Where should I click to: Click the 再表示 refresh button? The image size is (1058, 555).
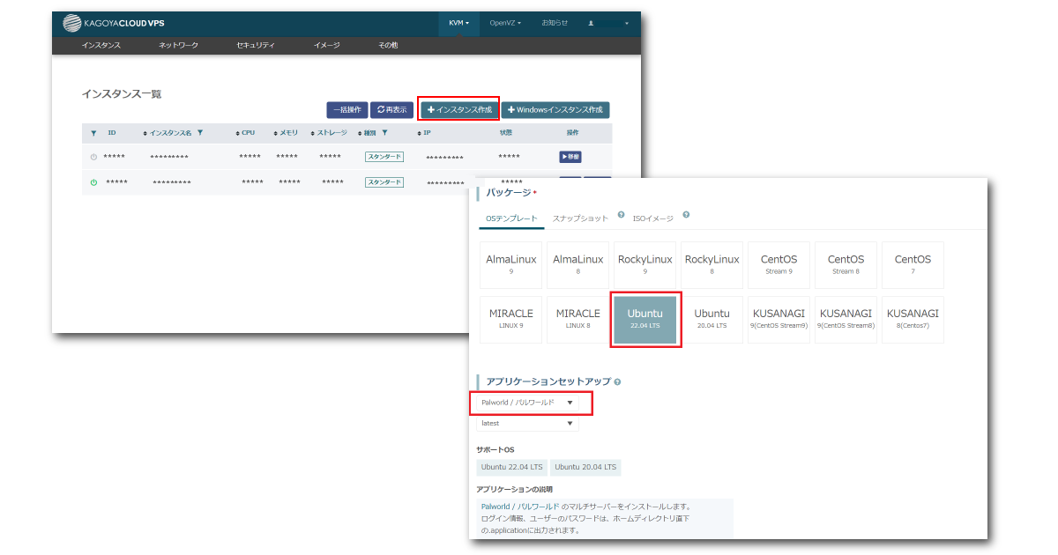[392, 110]
